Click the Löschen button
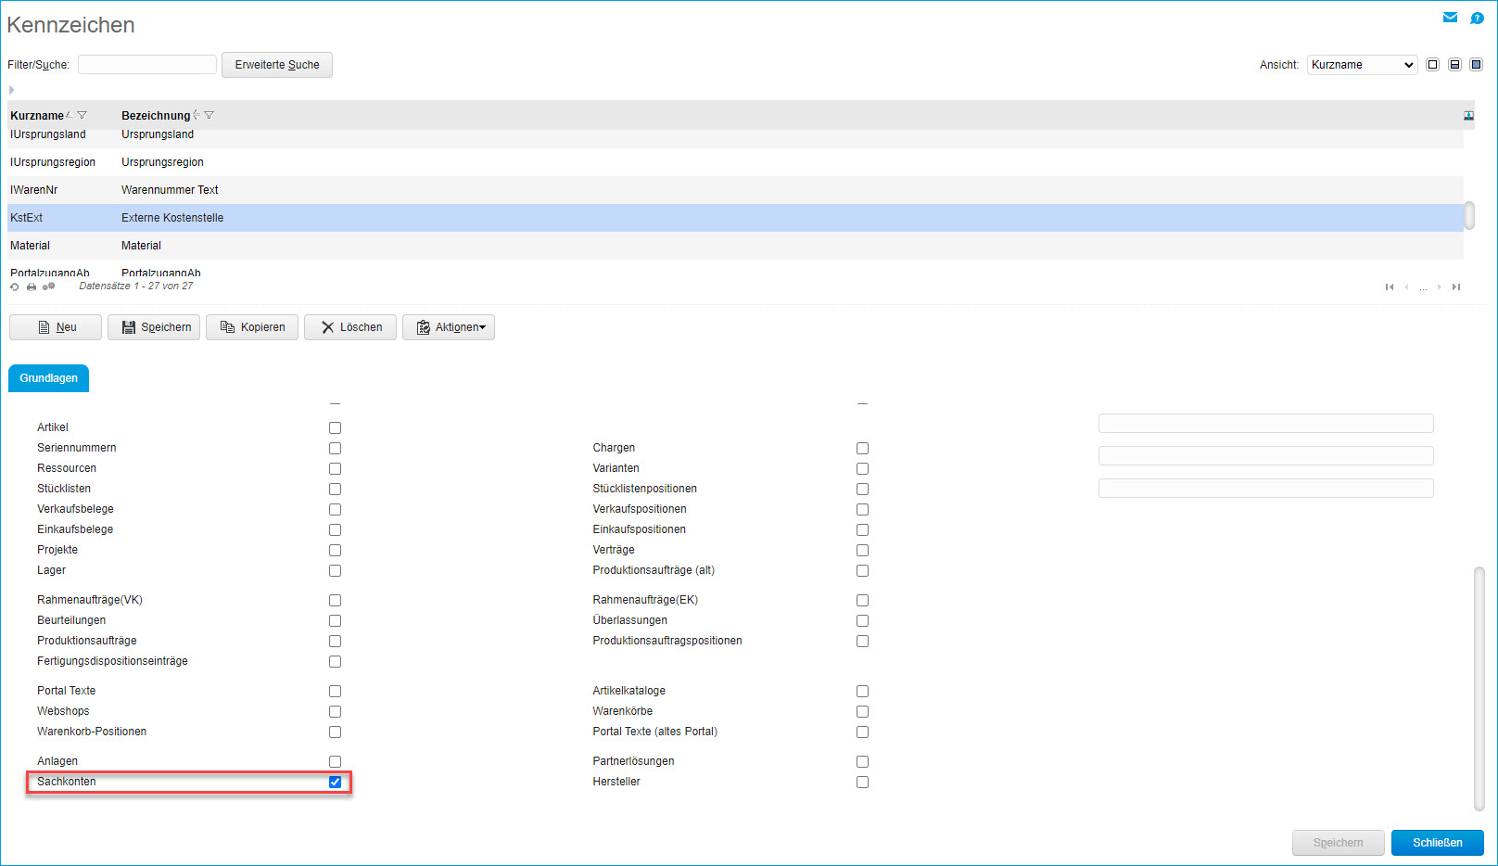Viewport: 1498px width, 866px height. 350,327
